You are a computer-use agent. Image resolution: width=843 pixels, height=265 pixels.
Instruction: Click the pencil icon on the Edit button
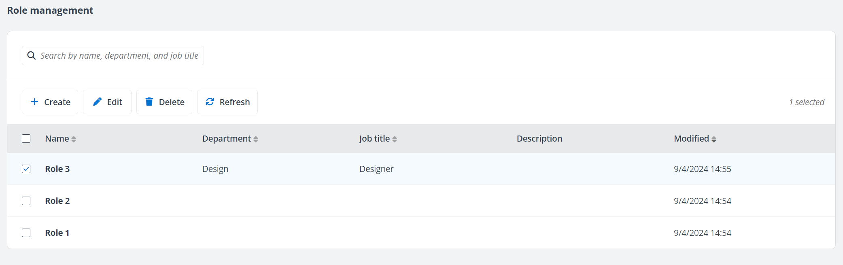(97, 102)
